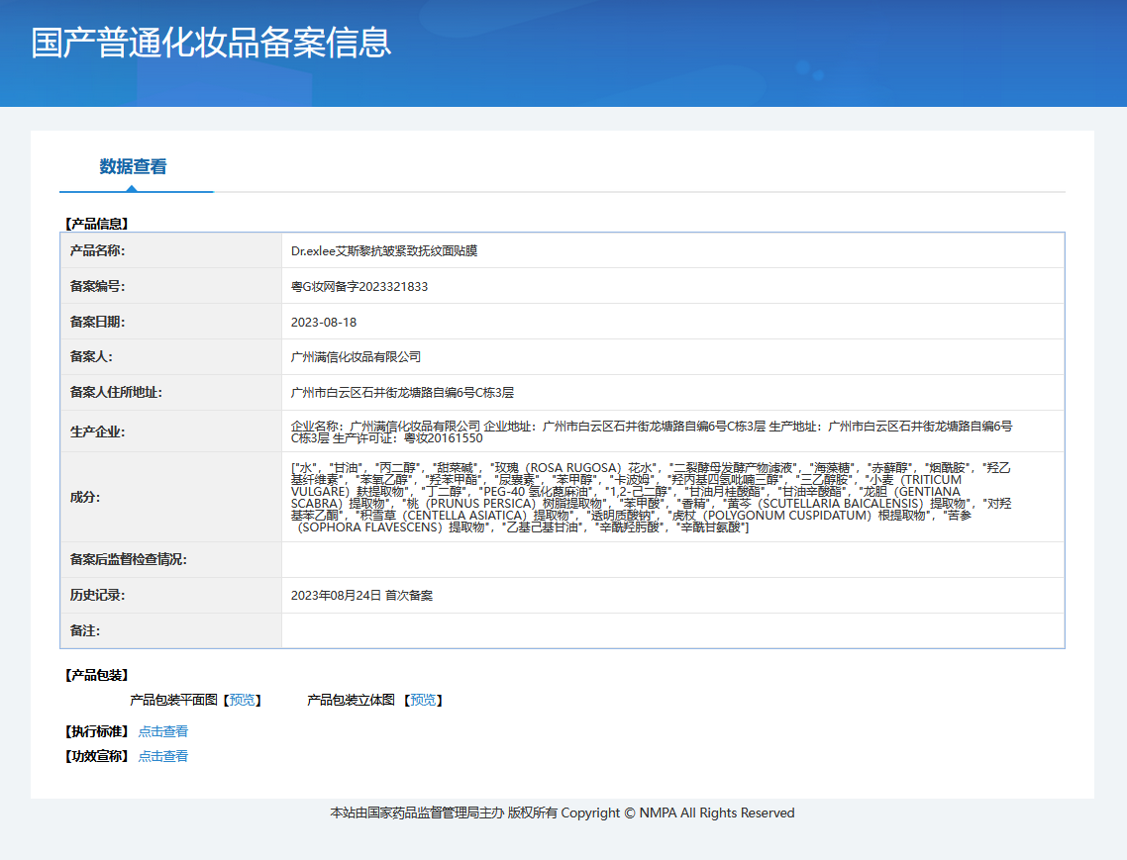Click the 产品包装立体图 label
This screenshot has height=860, width=1127.
tap(351, 700)
